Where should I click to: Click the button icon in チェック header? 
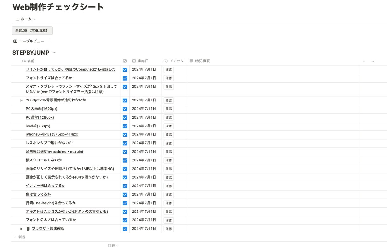pos(166,61)
